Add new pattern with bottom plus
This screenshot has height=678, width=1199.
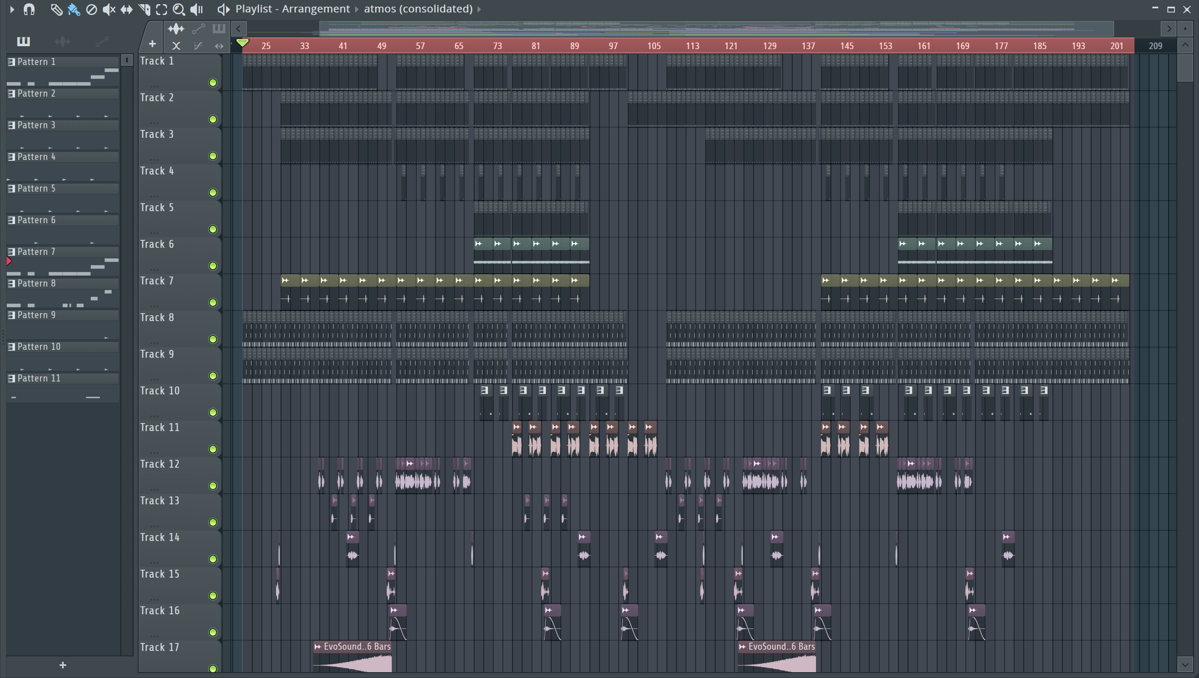[x=63, y=665]
